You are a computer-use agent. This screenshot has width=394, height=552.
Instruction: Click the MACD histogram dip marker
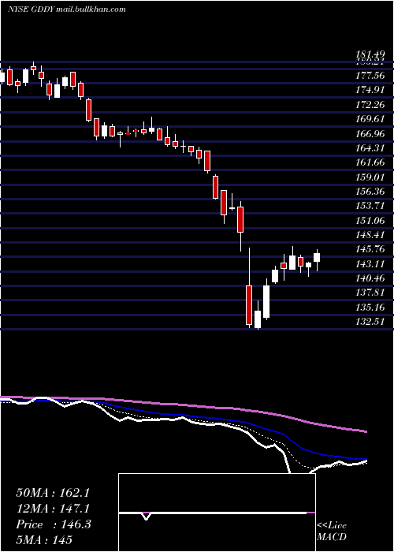pyautogui.click(x=146, y=517)
